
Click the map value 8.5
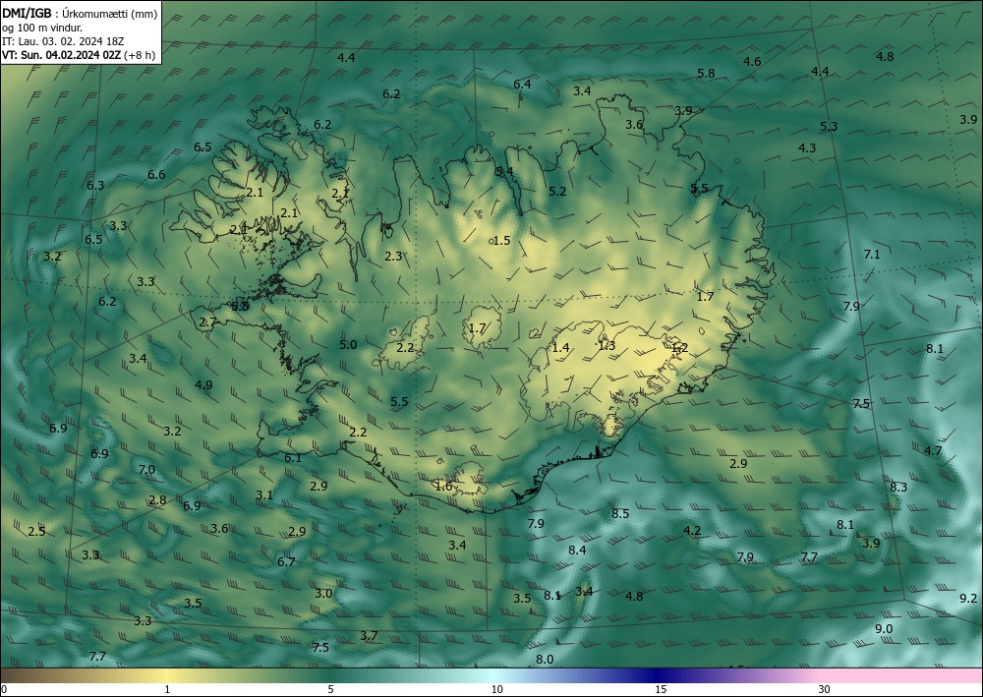click(x=620, y=514)
